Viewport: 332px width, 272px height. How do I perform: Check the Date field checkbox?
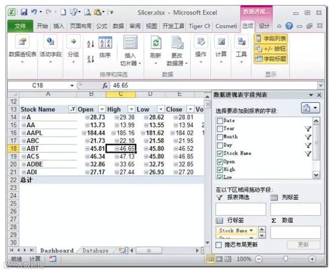click(220, 121)
